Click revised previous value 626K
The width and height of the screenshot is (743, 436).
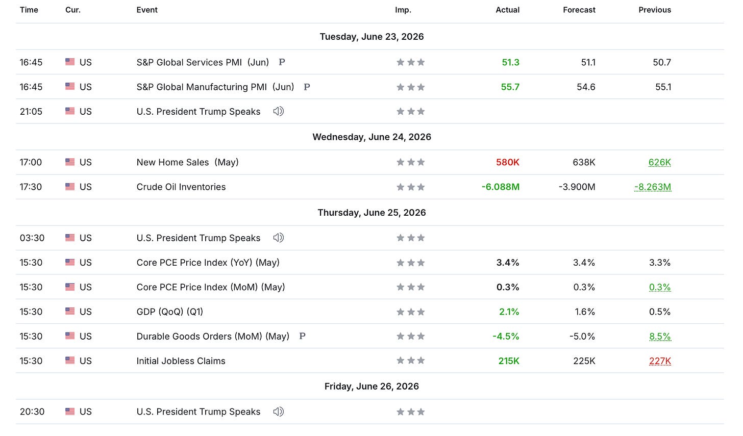[660, 162]
